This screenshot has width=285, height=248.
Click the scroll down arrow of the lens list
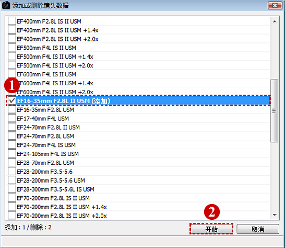[275, 215]
